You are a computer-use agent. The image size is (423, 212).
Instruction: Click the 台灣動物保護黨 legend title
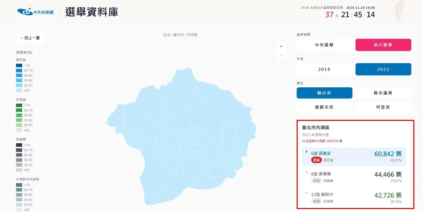27,179
